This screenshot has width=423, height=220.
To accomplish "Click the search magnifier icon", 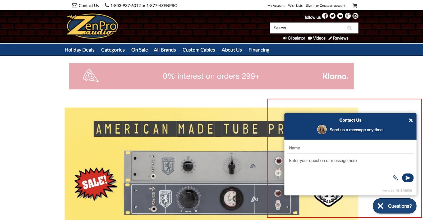I will pyautogui.click(x=349, y=28).
